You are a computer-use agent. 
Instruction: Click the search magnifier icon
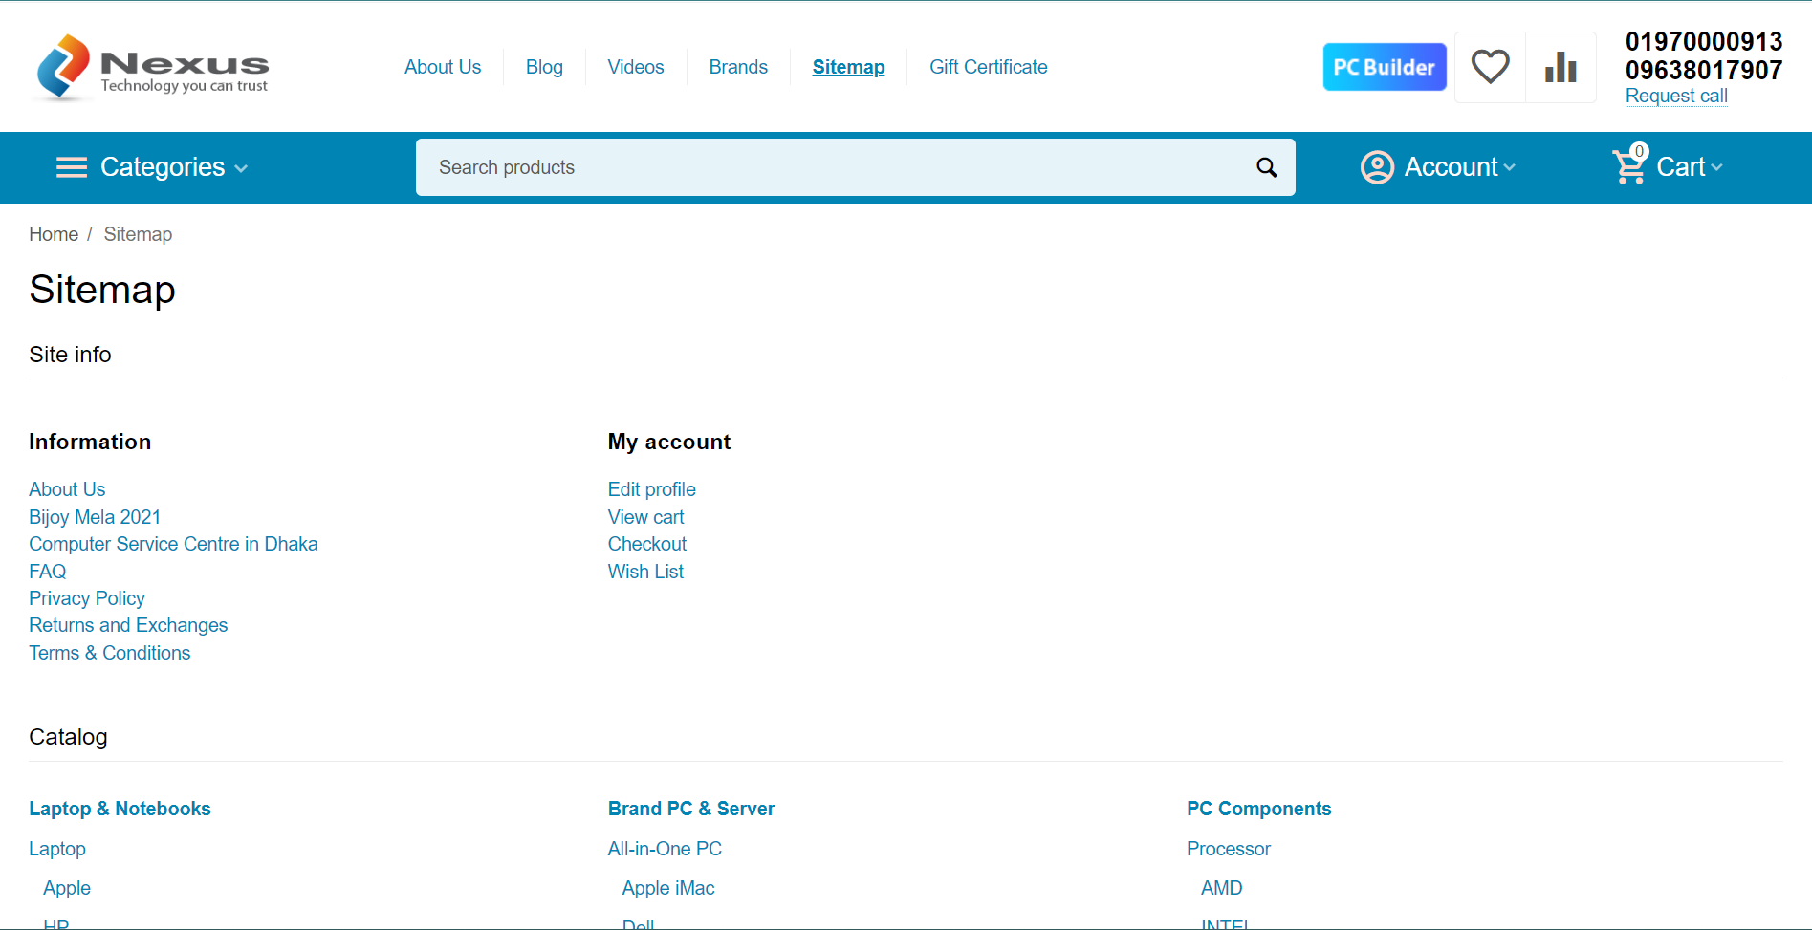(x=1266, y=168)
